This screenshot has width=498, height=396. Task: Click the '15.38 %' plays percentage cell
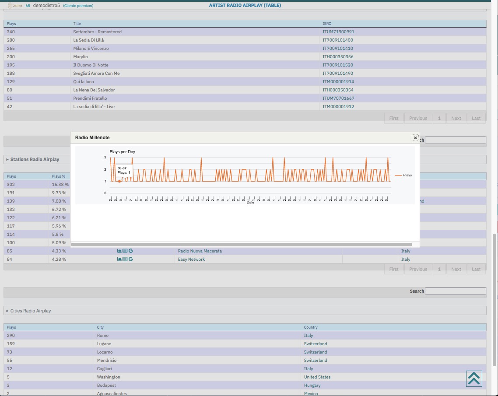(x=60, y=185)
